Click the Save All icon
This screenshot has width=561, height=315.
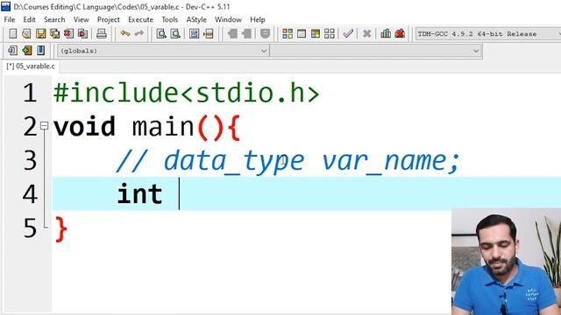[54, 34]
